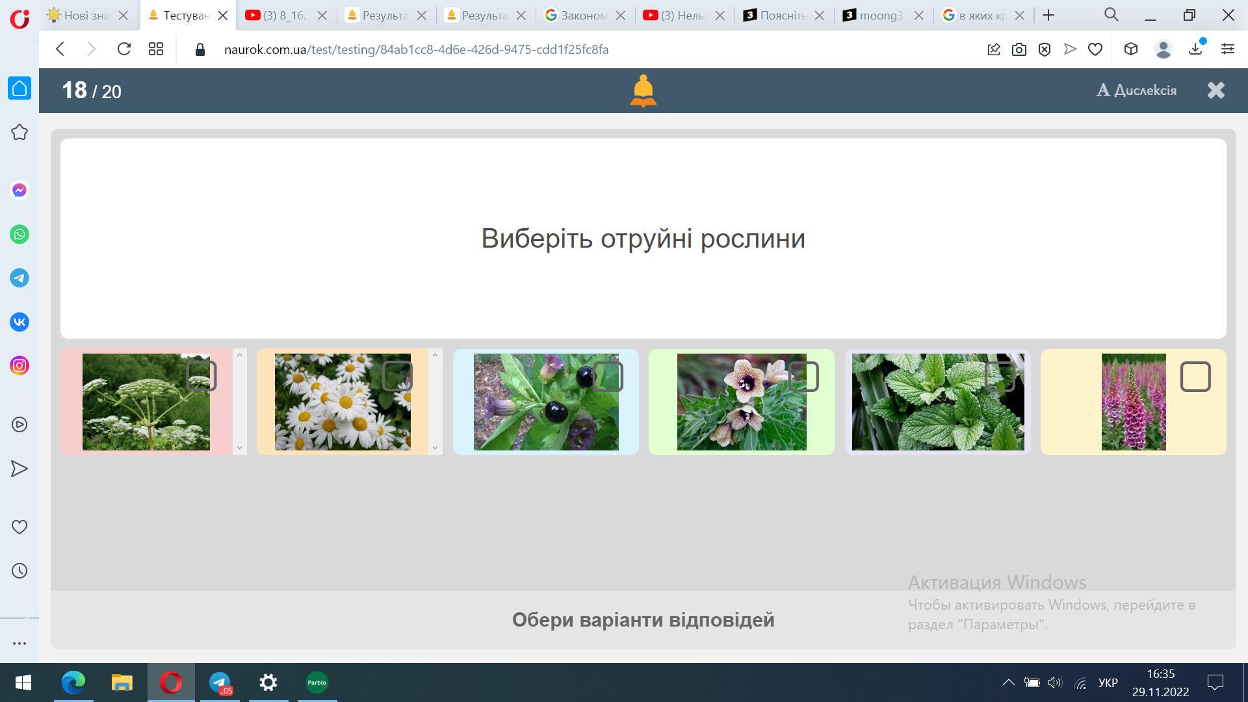Open sidebar setup three dots
Image resolution: width=1248 pixels, height=702 pixels.
pyautogui.click(x=19, y=643)
